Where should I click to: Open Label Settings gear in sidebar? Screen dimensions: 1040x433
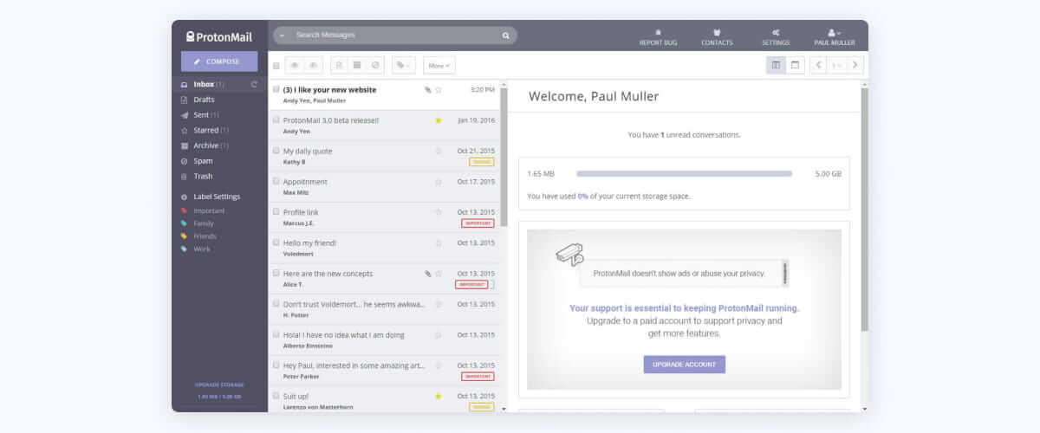click(184, 197)
